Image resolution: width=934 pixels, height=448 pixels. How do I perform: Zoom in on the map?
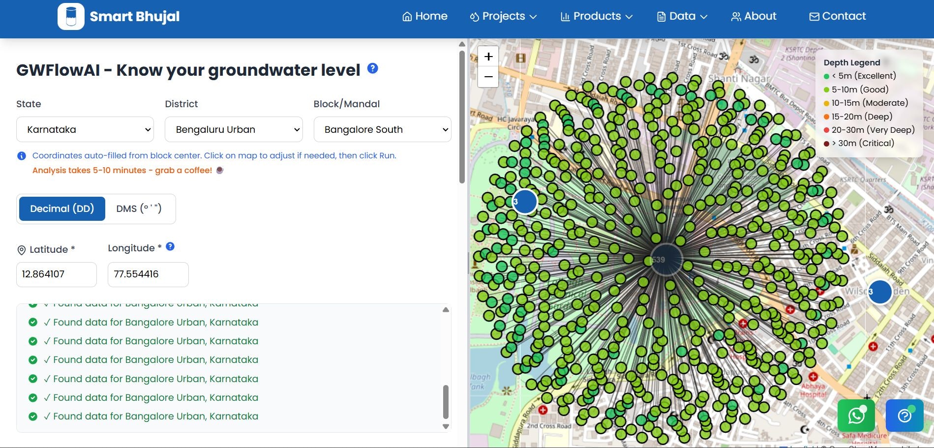coord(488,57)
